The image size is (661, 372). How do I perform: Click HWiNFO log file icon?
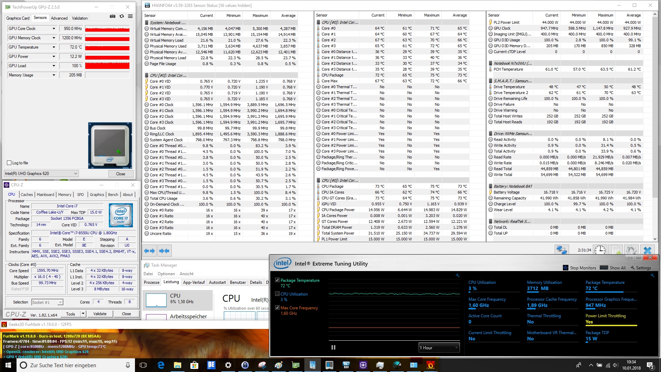pos(616,250)
